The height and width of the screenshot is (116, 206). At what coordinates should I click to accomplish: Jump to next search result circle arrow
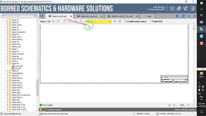(x=120, y=21)
